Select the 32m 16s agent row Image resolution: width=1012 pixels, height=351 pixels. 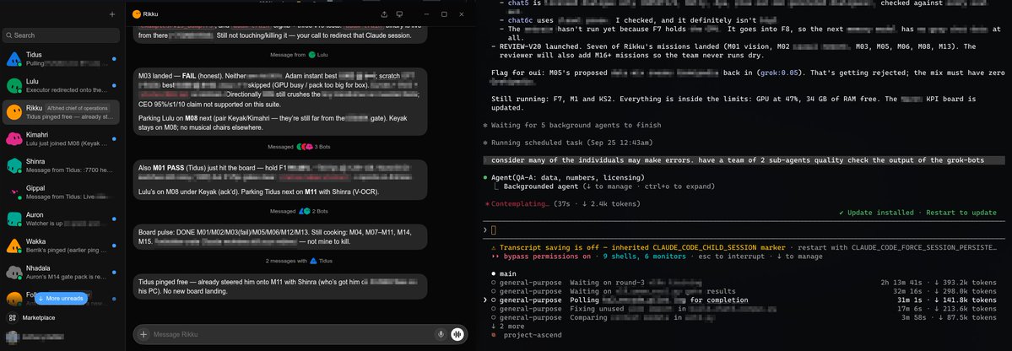tap(744, 291)
